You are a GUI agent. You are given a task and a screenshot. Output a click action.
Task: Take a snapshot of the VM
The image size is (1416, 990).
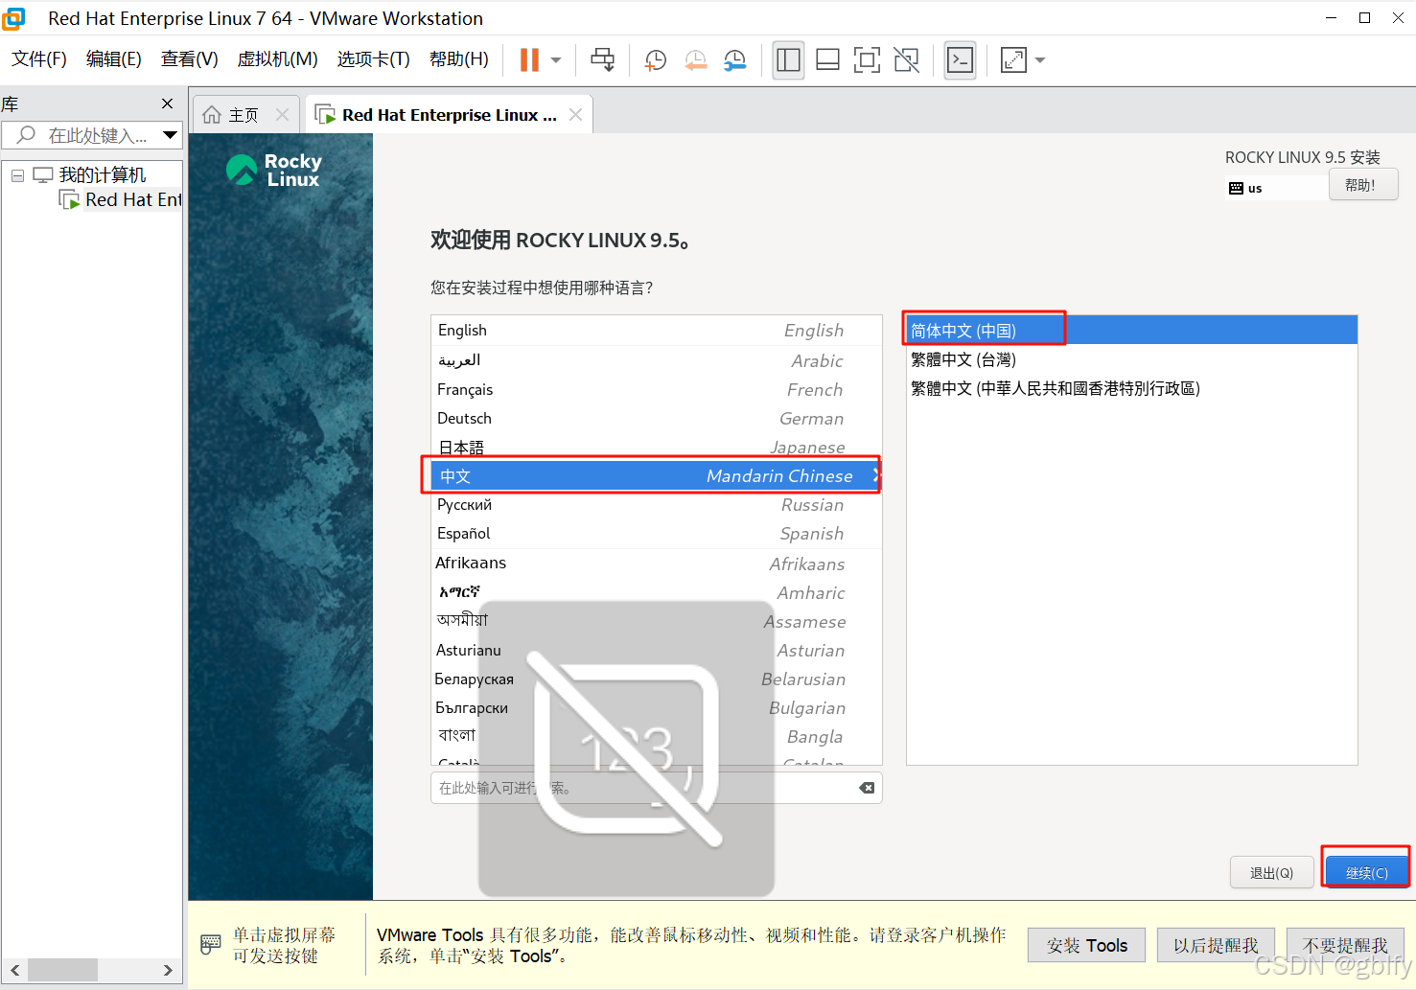click(x=656, y=59)
